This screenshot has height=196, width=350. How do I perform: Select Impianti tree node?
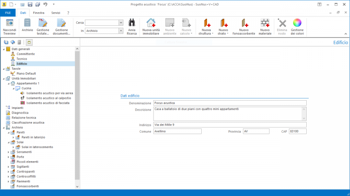coord(17,108)
